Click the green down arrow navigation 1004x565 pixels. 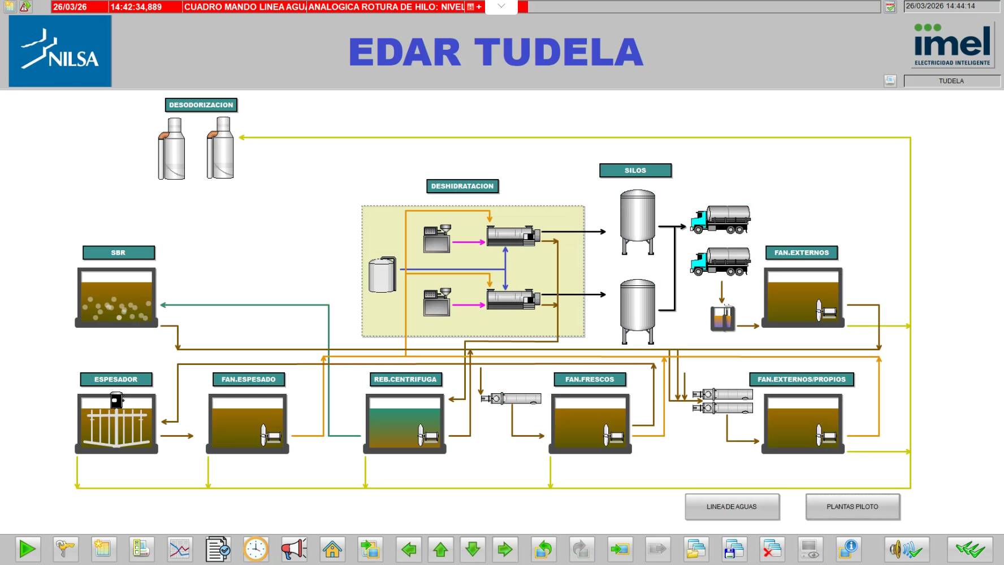473,549
